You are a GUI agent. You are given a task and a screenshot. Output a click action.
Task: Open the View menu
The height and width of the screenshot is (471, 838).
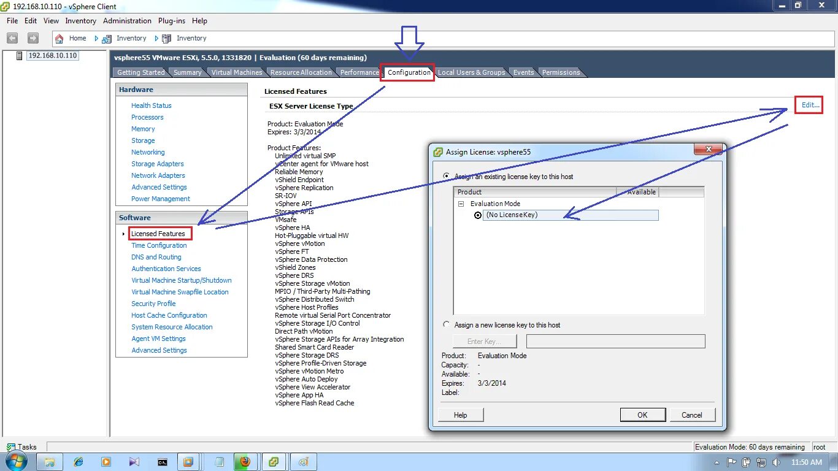[x=52, y=21]
